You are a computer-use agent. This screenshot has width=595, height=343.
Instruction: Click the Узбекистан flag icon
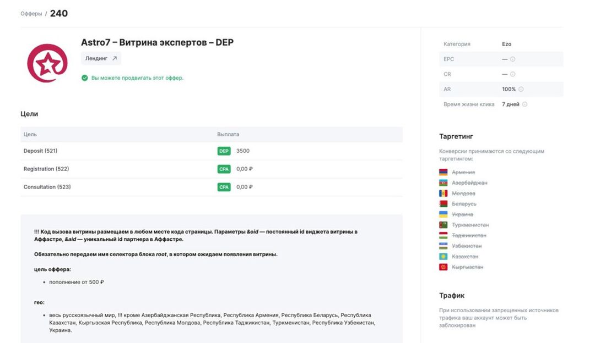[443, 246]
